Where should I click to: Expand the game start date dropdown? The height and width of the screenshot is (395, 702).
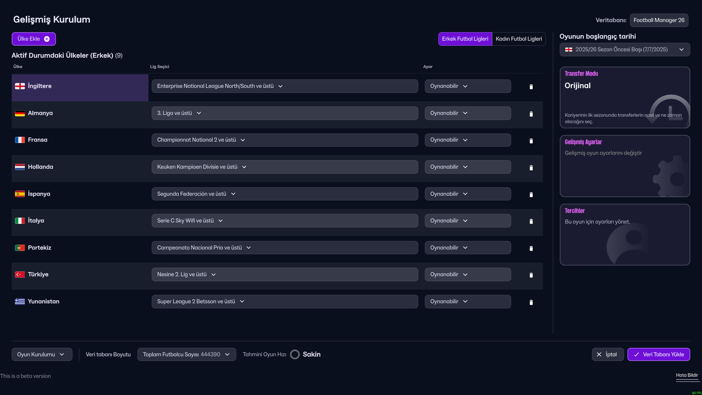tap(624, 50)
